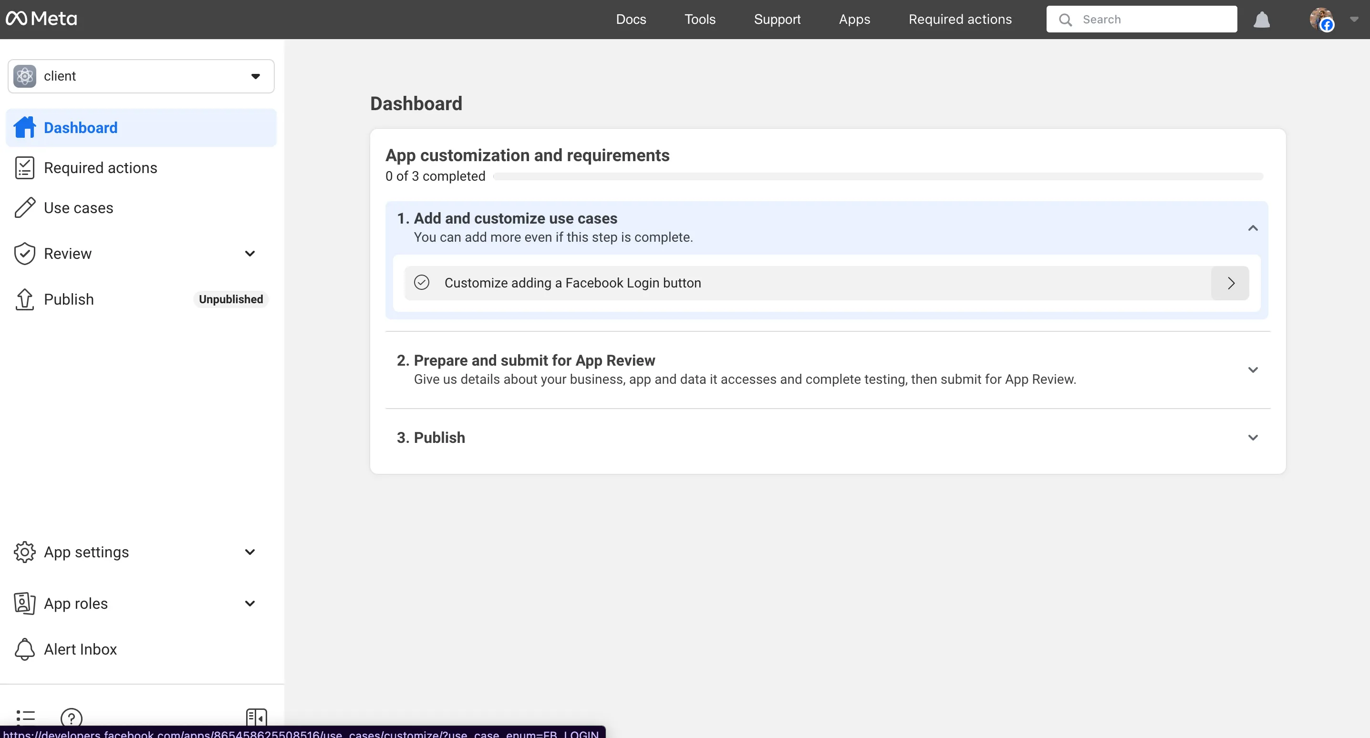Collapse sidebar using the panel icon
Screen dimensions: 1370x738
pos(256,718)
